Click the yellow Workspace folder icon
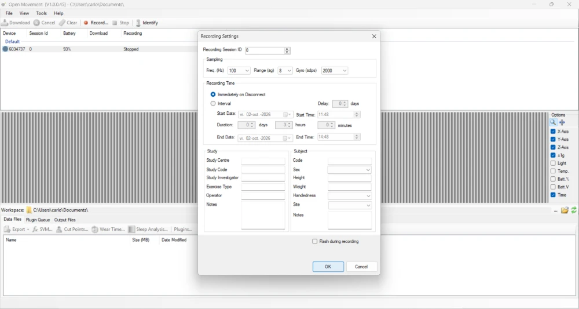The height and width of the screenshot is (309, 579). (x=29, y=210)
